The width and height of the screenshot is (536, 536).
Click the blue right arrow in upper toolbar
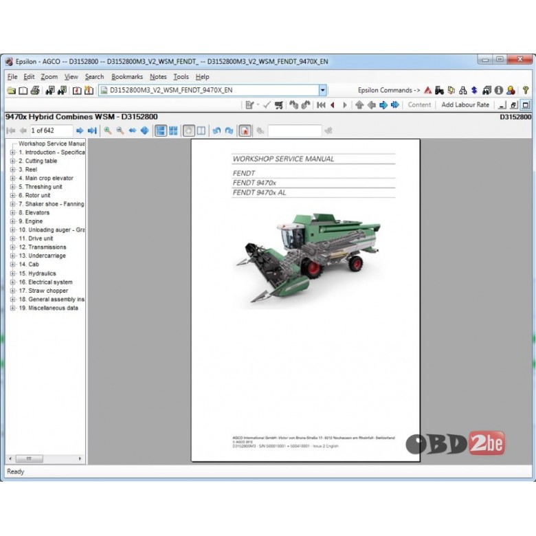tap(383, 105)
